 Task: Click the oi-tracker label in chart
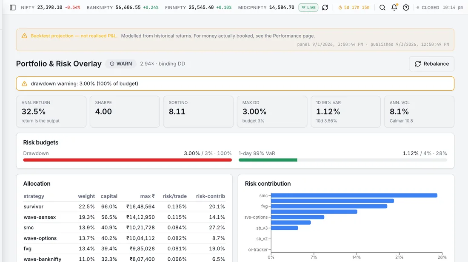click(x=258, y=250)
